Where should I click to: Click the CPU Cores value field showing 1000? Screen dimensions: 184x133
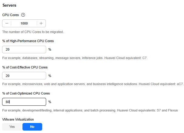(24, 23)
